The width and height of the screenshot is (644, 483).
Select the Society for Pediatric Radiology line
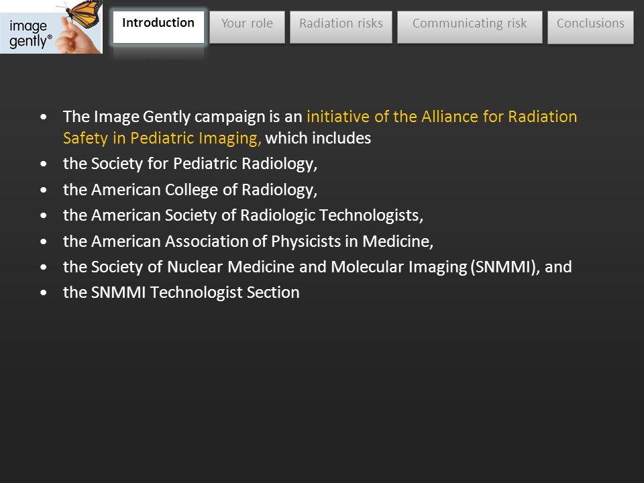click(190, 164)
